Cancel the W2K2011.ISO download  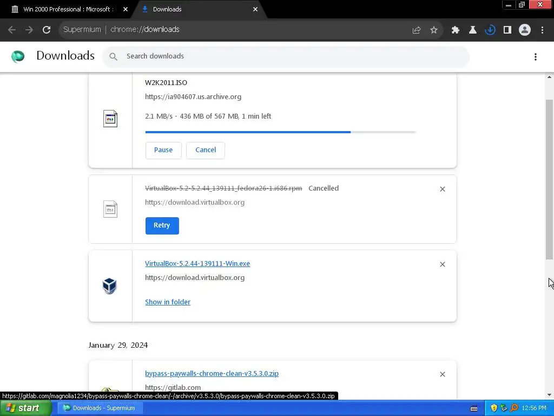pos(206,151)
